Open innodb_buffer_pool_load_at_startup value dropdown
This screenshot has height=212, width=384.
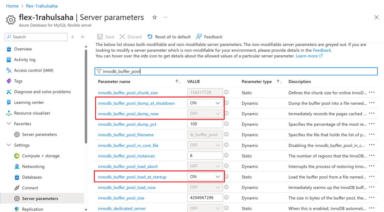(205, 177)
